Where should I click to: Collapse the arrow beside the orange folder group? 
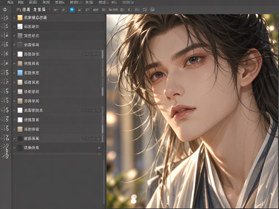point(14,17)
